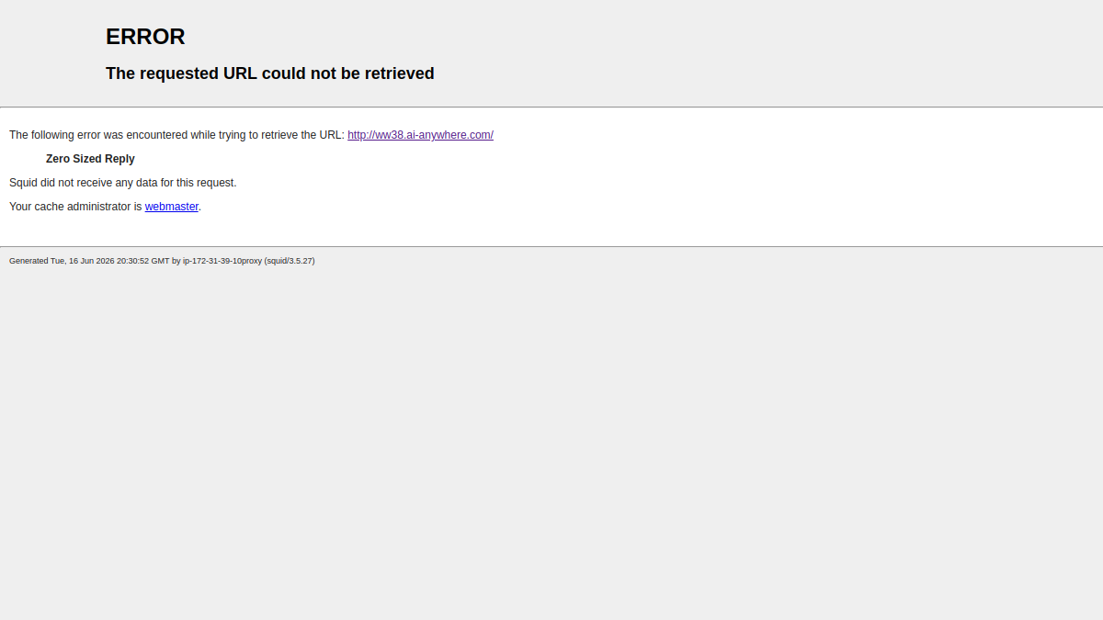The image size is (1103, 620).
Task: Click the word 'Squid' in the message
Action: [24, 183]
